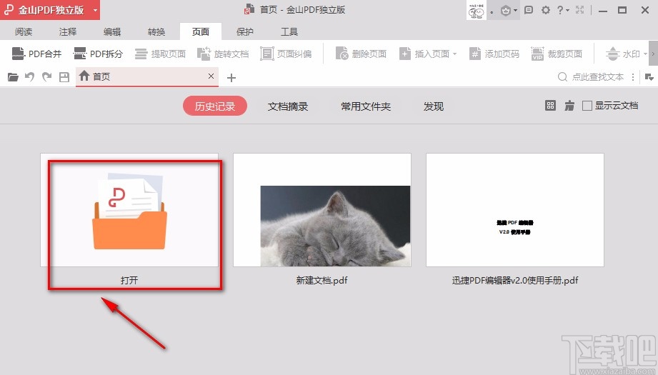Image resolution: width=658 pixels, height=375 pixels.
Task: Click the 打开 label text
Action: tap(129, 280)
